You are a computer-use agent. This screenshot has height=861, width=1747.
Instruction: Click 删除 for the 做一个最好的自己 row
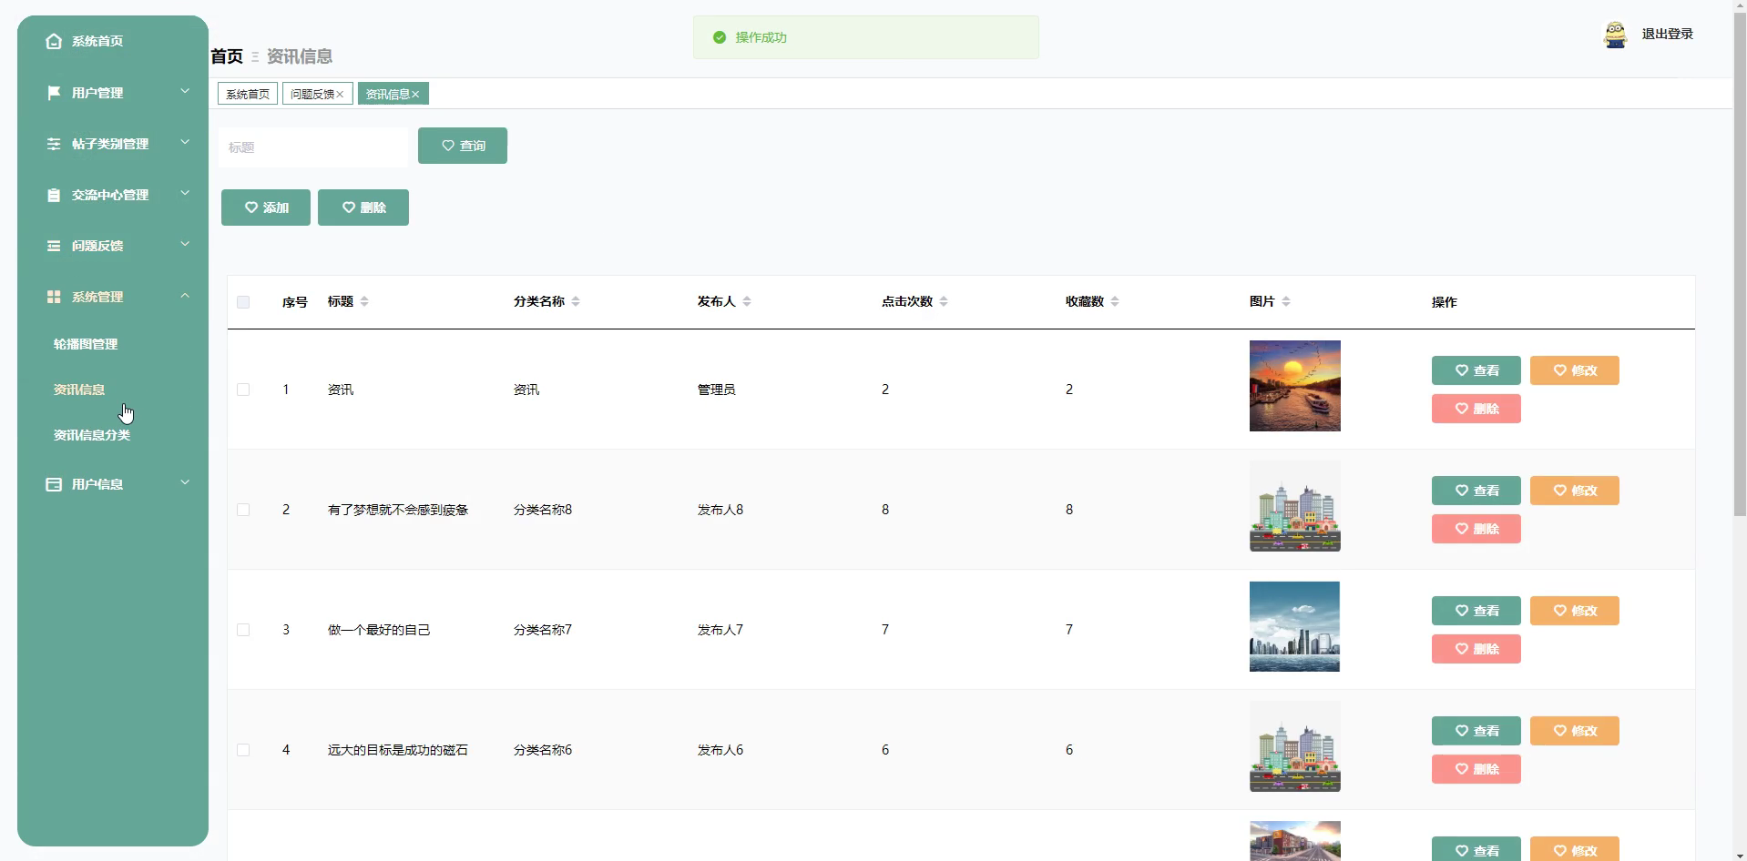1476,649
